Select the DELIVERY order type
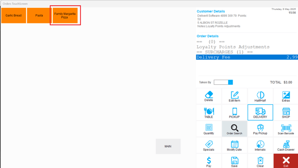Viewport: 298px width, 168px height. tap(260, 113)
